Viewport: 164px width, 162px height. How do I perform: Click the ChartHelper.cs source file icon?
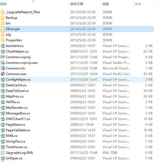tap(2, 52)
